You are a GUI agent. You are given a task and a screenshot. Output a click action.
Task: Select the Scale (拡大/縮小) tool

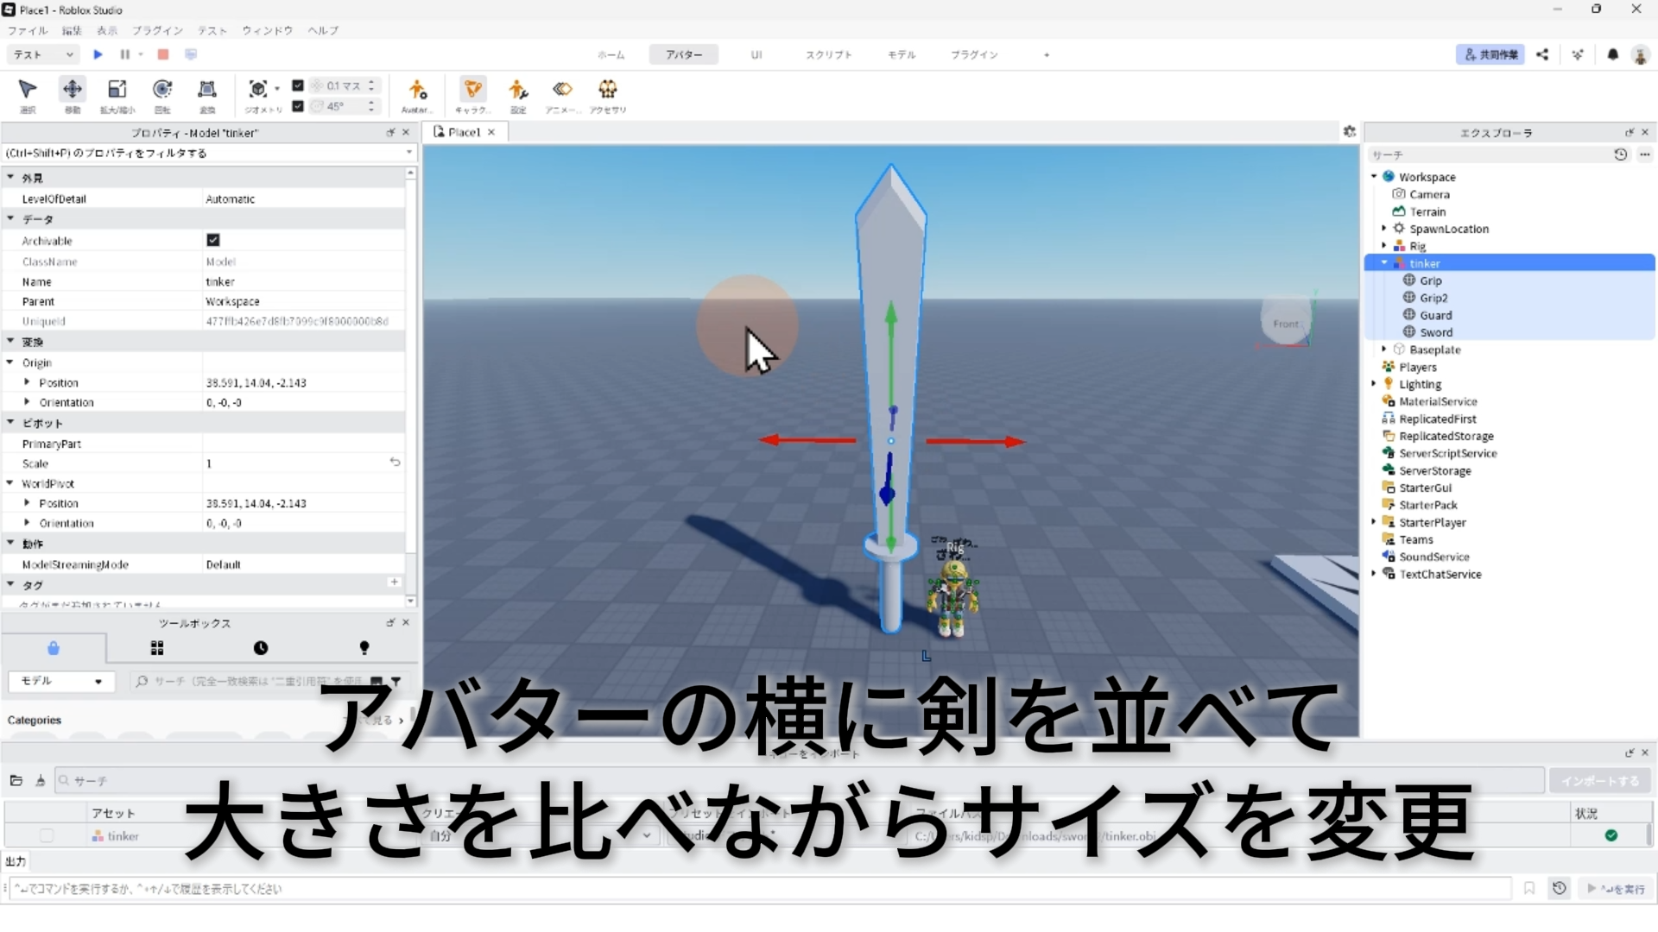pos(117,89)
